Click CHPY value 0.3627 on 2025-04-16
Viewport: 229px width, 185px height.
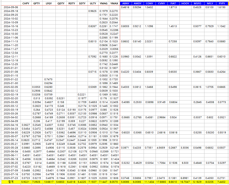[26, 125]
